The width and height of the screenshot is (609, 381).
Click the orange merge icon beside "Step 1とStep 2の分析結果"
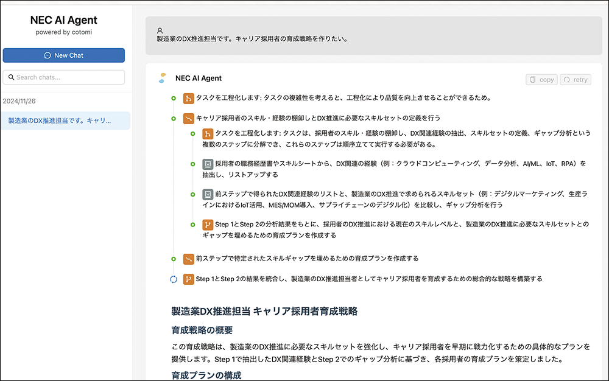[x=208, y=225]
